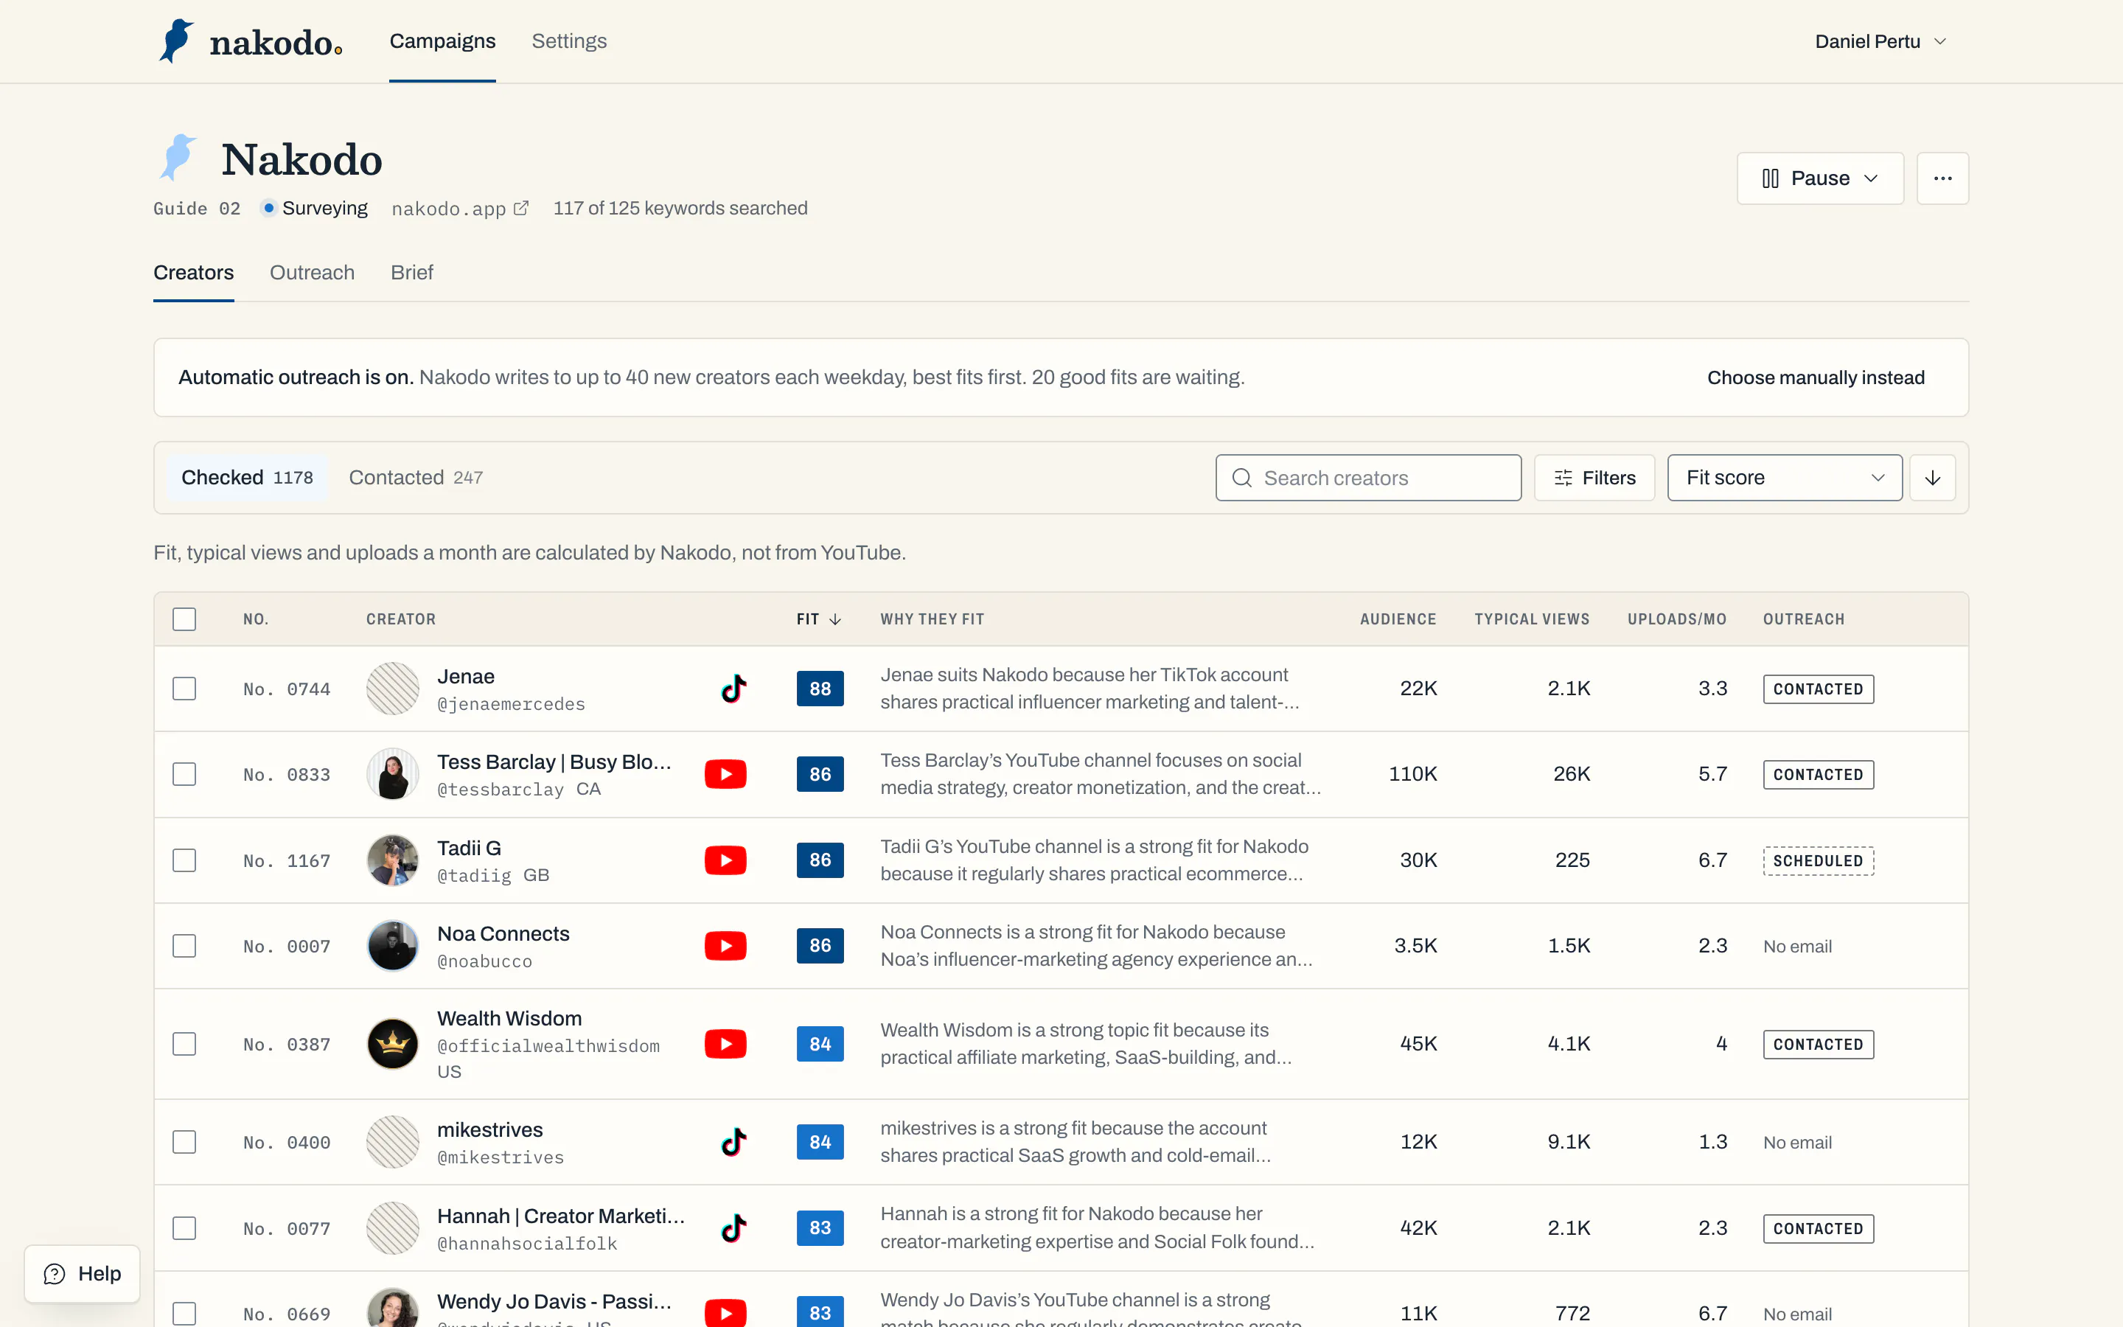This screenshot has width=2123, height=1327.
Task: Click the YouTube icon for Tess Barclay
Action: pos(725,774)
